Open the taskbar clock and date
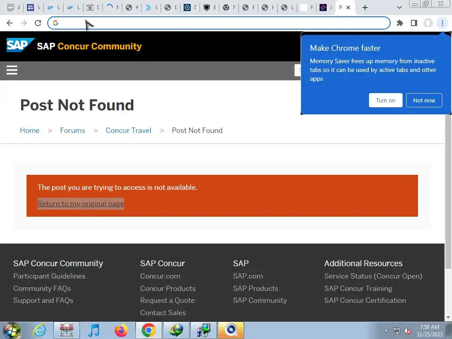The width and height of the screenshot is (452, 339). point(429,331)
